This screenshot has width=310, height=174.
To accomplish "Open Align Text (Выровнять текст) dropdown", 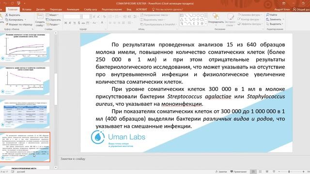I will coord(153,20).
